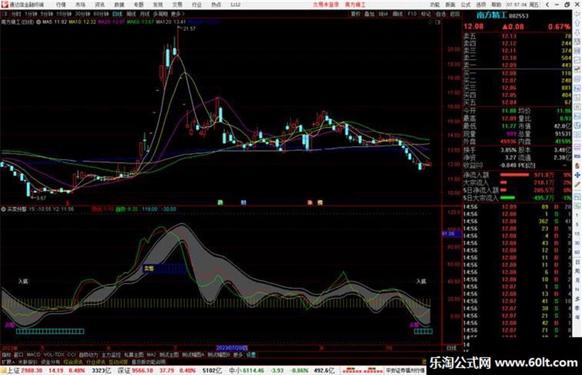Click the 统计 statistics button
The width and height of the screenshot is (582, 375).
point(384,14)
